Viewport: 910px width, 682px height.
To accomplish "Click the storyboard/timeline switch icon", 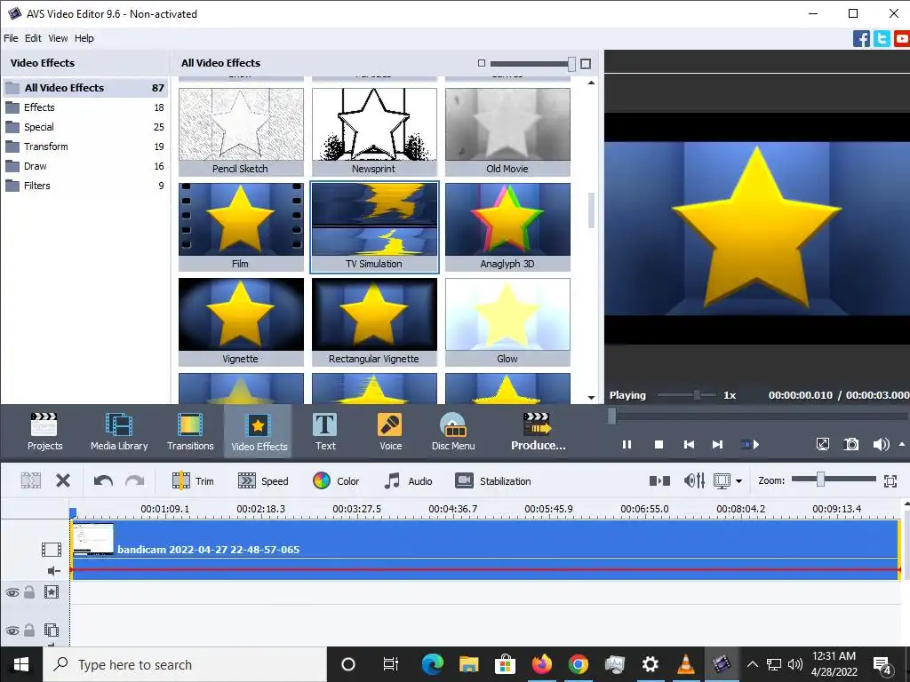I will (x=659, y=480).
